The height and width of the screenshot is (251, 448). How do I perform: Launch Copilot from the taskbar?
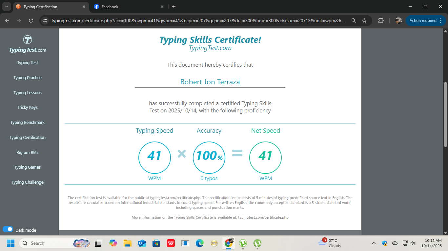[x=113, y=243]
